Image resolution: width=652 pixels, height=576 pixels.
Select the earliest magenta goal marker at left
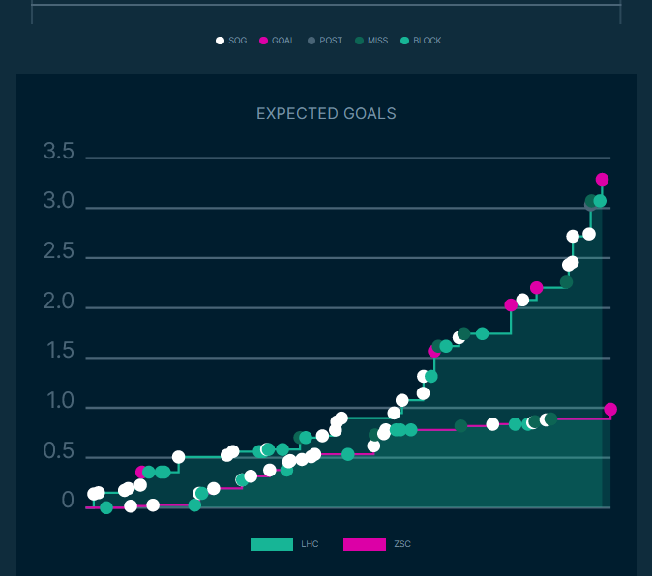tap(142, 473)
